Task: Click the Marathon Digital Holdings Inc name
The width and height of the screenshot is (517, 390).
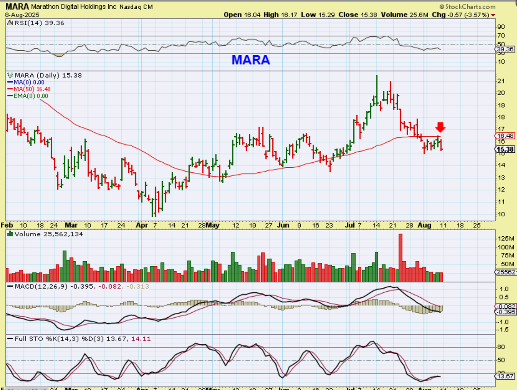Action: click(x=74, y=7)
